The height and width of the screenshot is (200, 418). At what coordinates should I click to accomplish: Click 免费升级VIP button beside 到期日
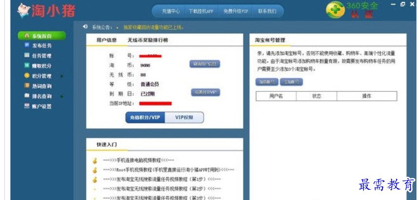(x=205, y=92)
